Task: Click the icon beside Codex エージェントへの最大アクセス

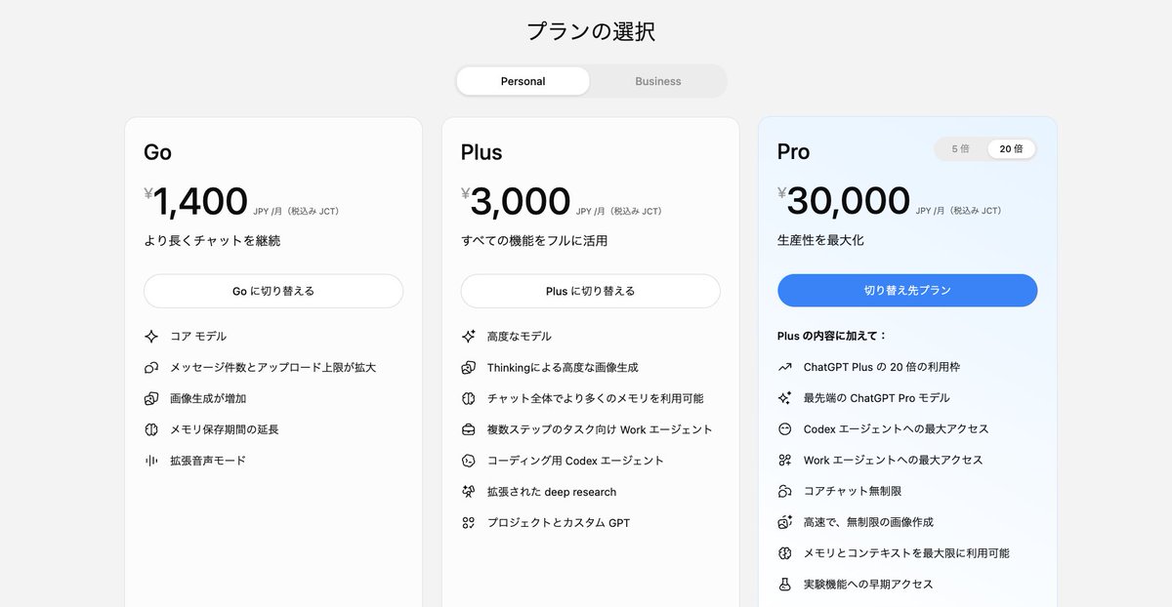Action: point(784,429)
